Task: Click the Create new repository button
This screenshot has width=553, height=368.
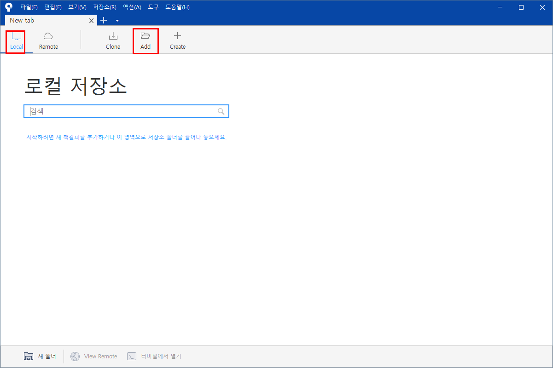Action: click(178, 41)
